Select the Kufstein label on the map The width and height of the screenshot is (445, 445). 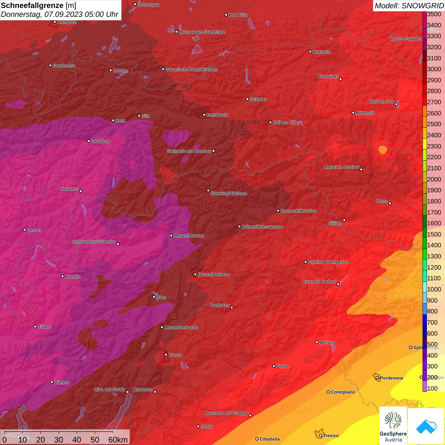coord(322,52)
